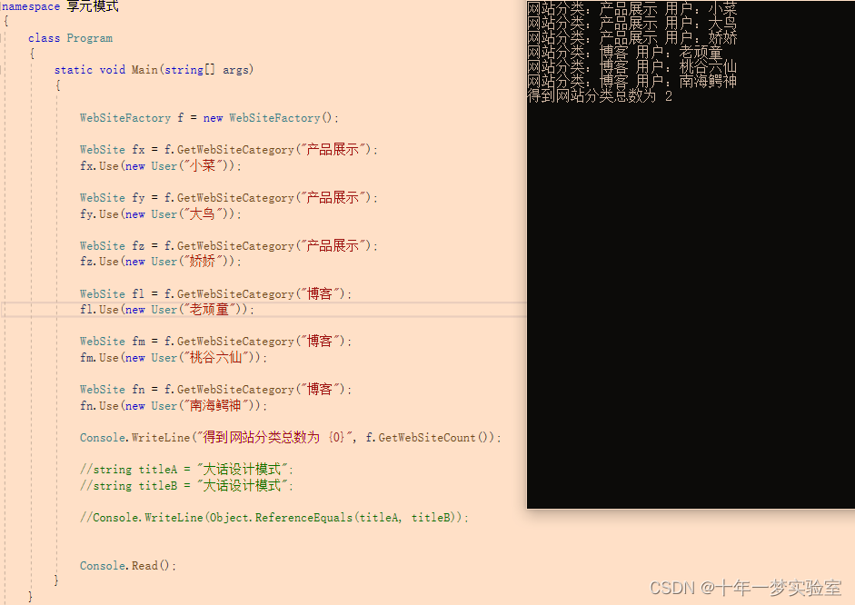
Task: Click the "namespace 享元模式" declaration line
Action: point(60,6)
